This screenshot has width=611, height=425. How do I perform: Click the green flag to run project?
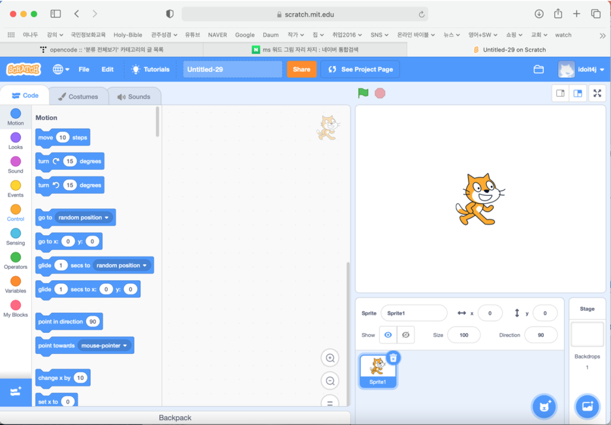tap(363, 93)
